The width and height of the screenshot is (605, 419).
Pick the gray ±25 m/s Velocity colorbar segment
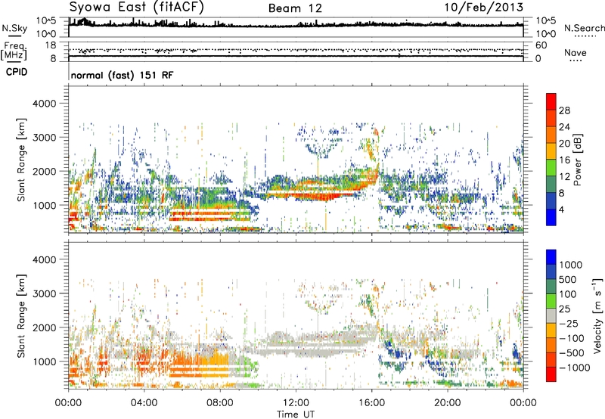click(x=551, y=316)
